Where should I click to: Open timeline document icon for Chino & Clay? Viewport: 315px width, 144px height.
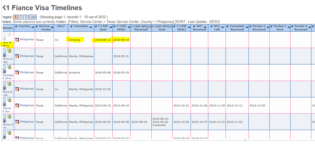point(4,51)
